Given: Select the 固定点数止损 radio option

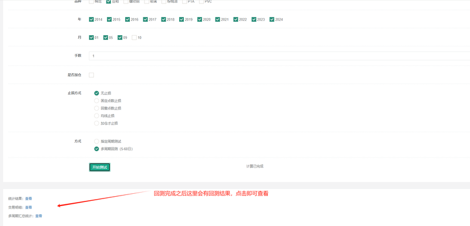Looking at the screenshot, I should (x=96, y=101).
